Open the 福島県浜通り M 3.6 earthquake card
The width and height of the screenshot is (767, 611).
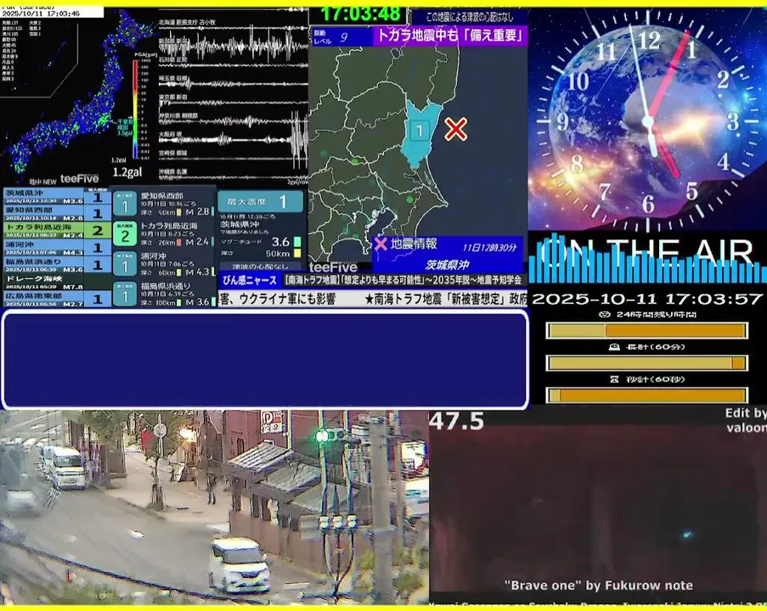[164, 294]
